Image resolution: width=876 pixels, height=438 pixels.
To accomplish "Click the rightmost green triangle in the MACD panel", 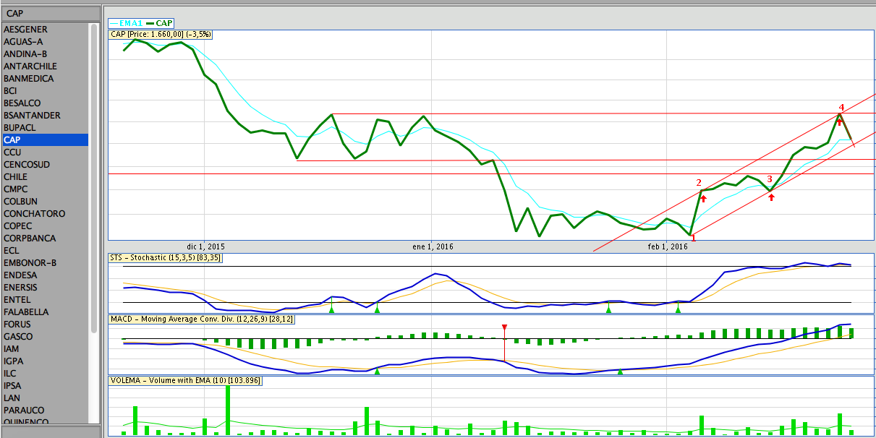I will [x=620, y=371].
